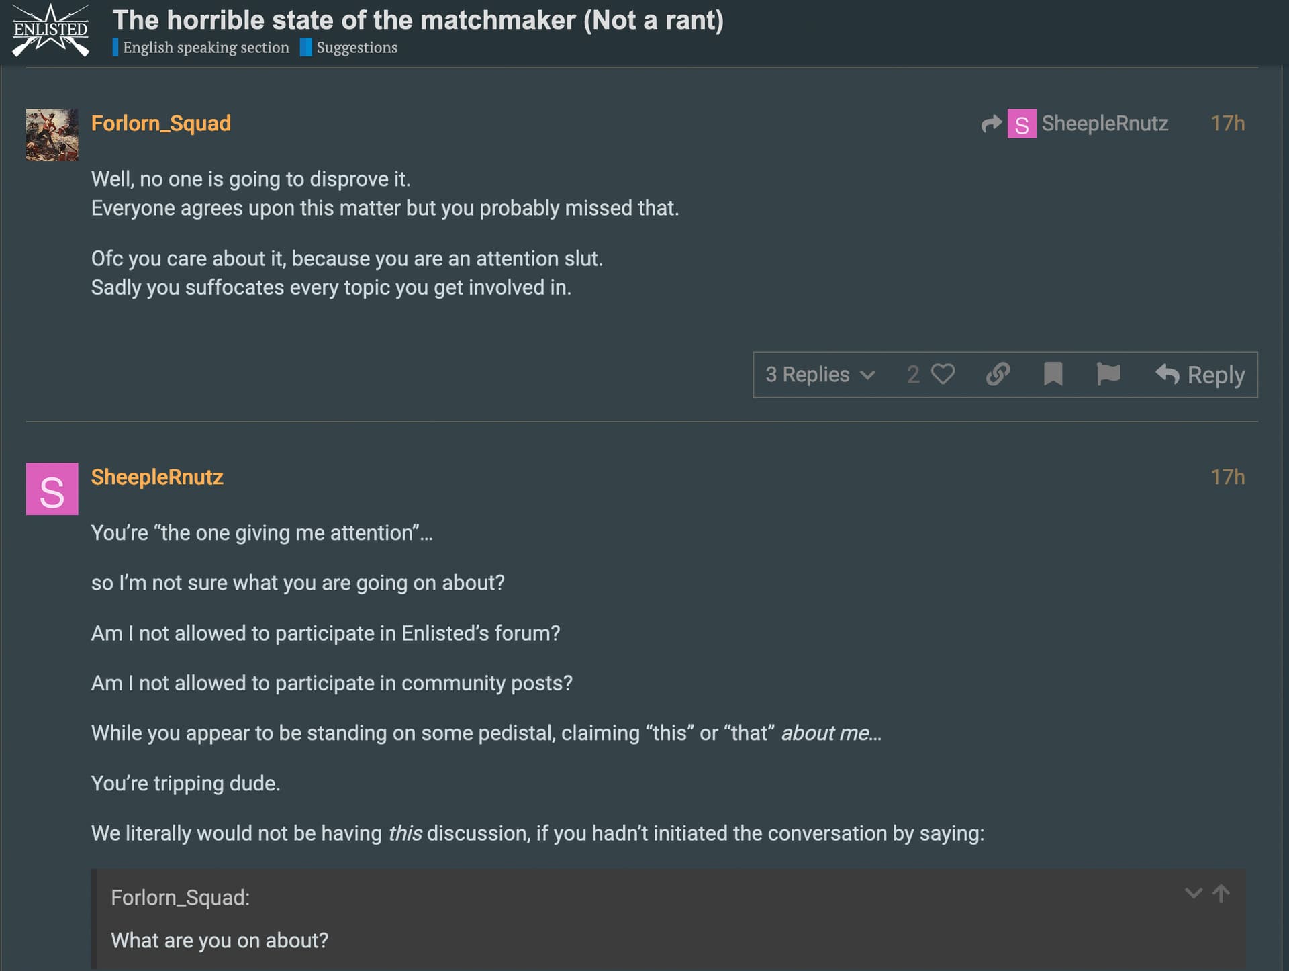
Task: Open Forlorn_Squad's avatar thumbnail
Action: (x=52, y=135)
